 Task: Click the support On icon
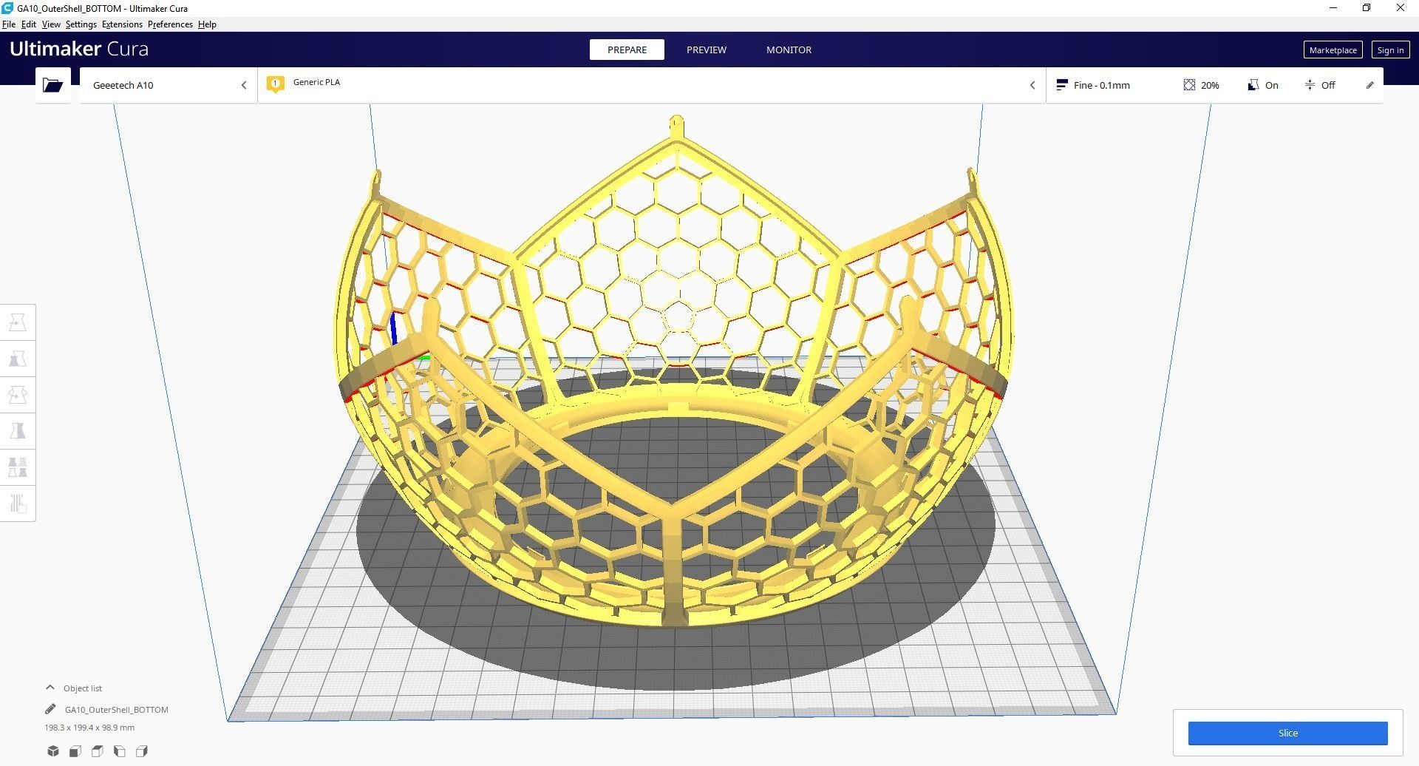click(x=1253, y=85)
